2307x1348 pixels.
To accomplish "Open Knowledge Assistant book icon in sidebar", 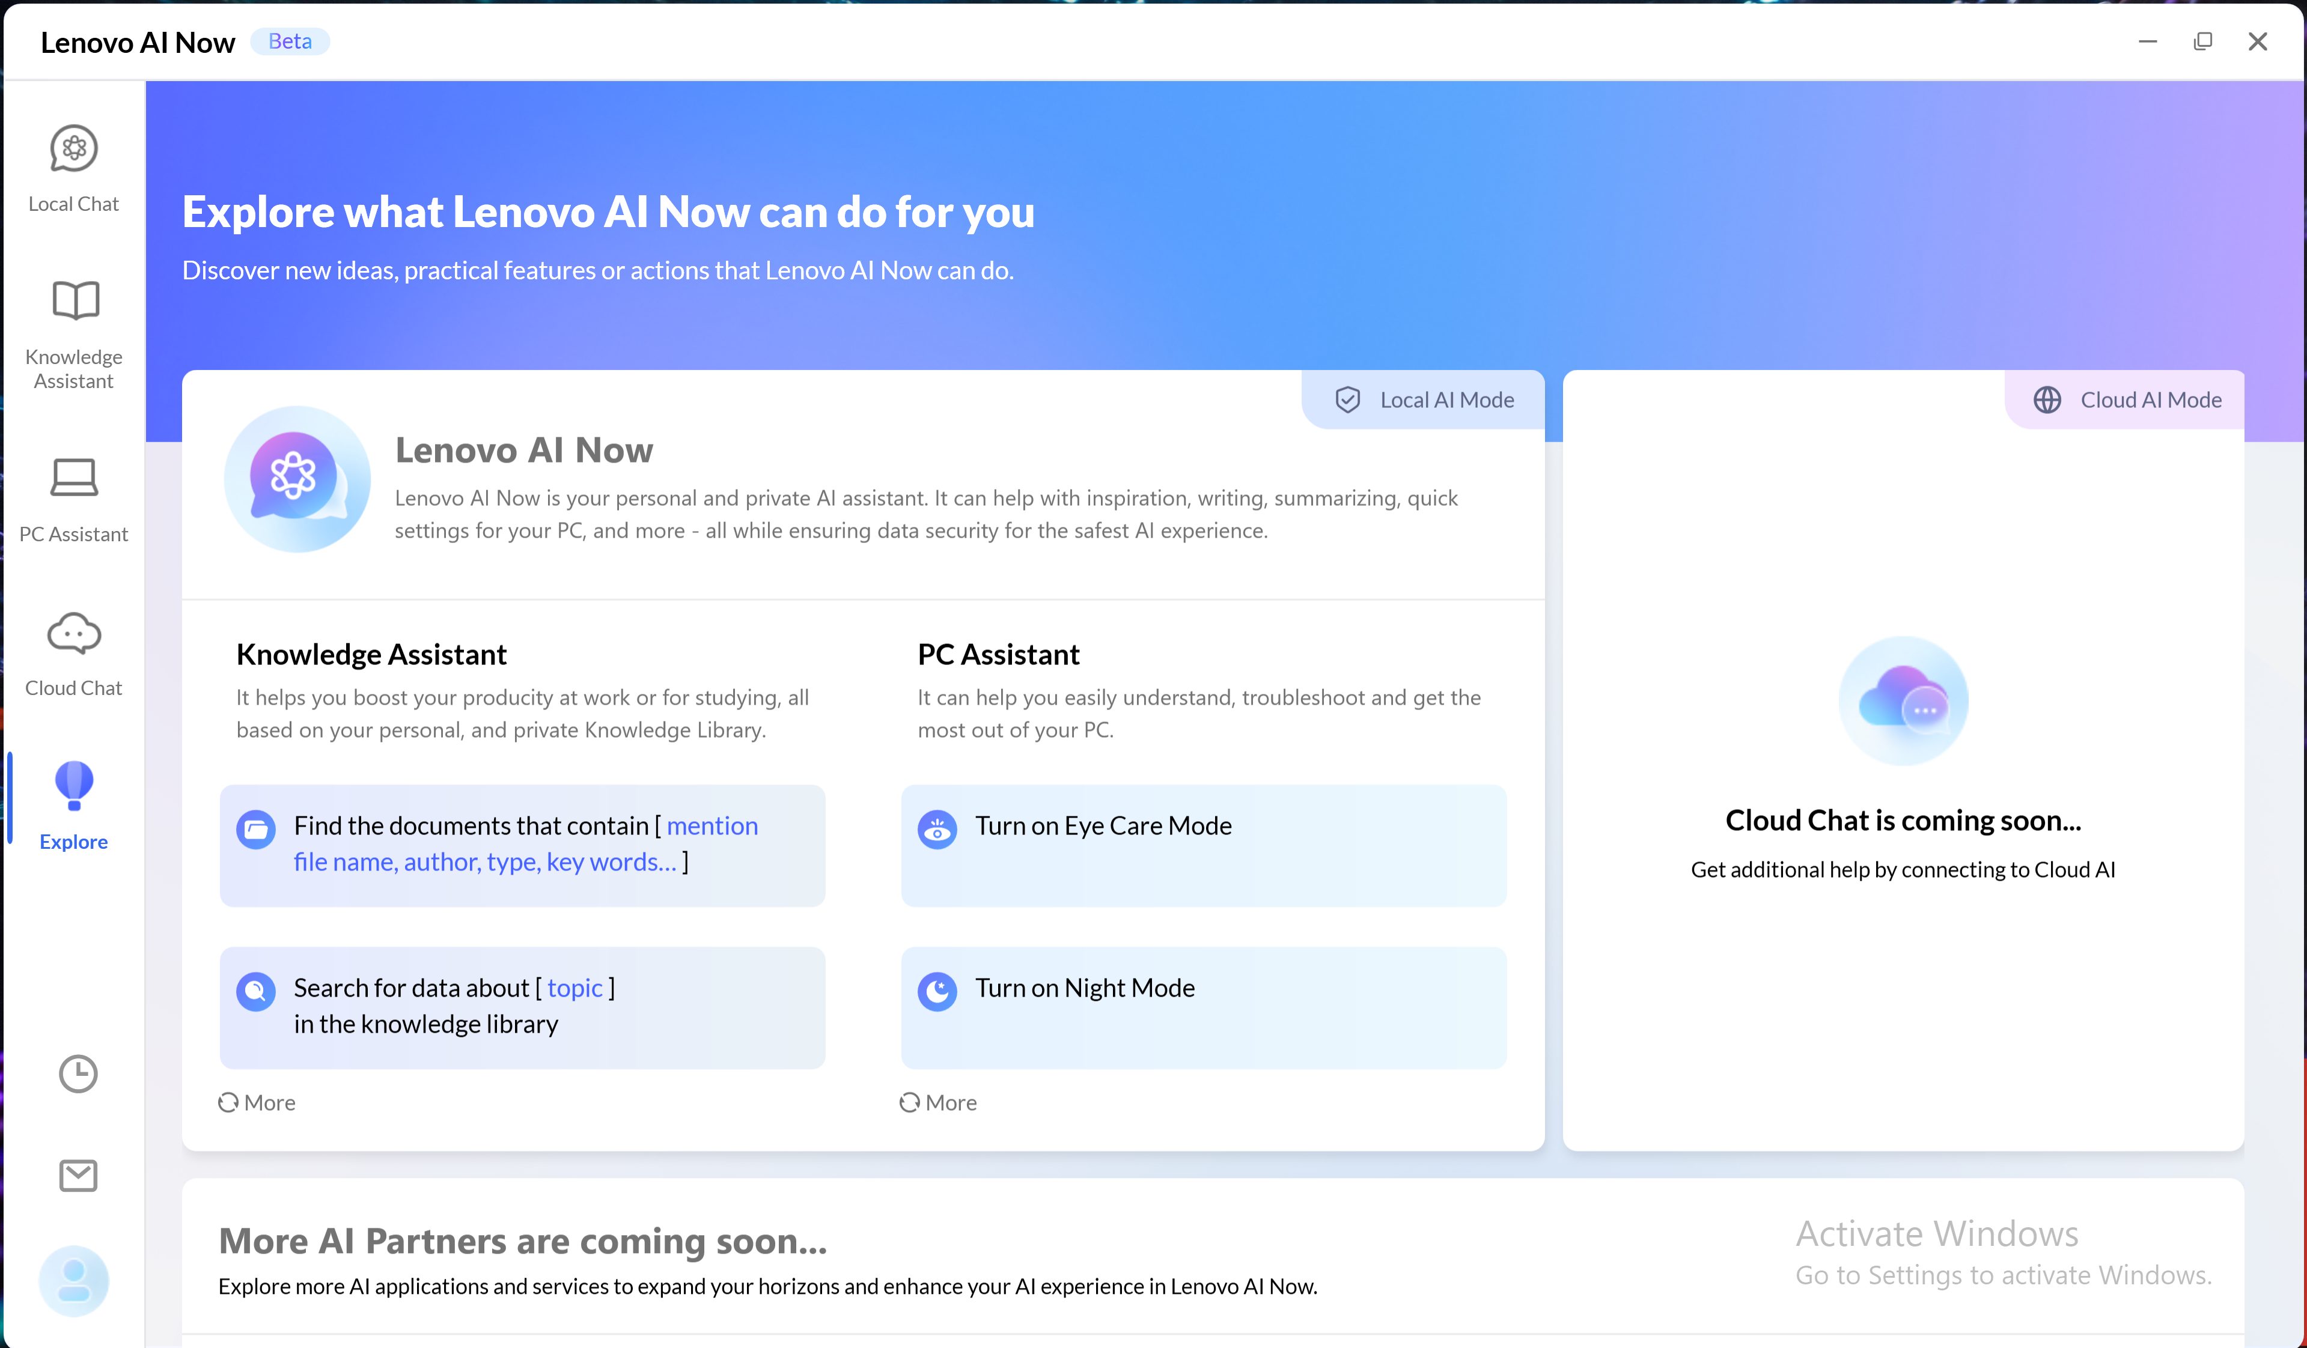I will [74, 301].
